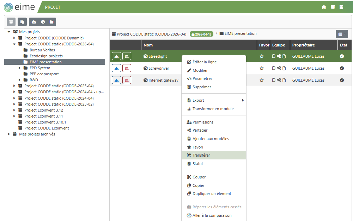Select Project Ecoinvent 3.10.1 in tree
This screenshot has height=221, width=353.
[x=45, y=122]
